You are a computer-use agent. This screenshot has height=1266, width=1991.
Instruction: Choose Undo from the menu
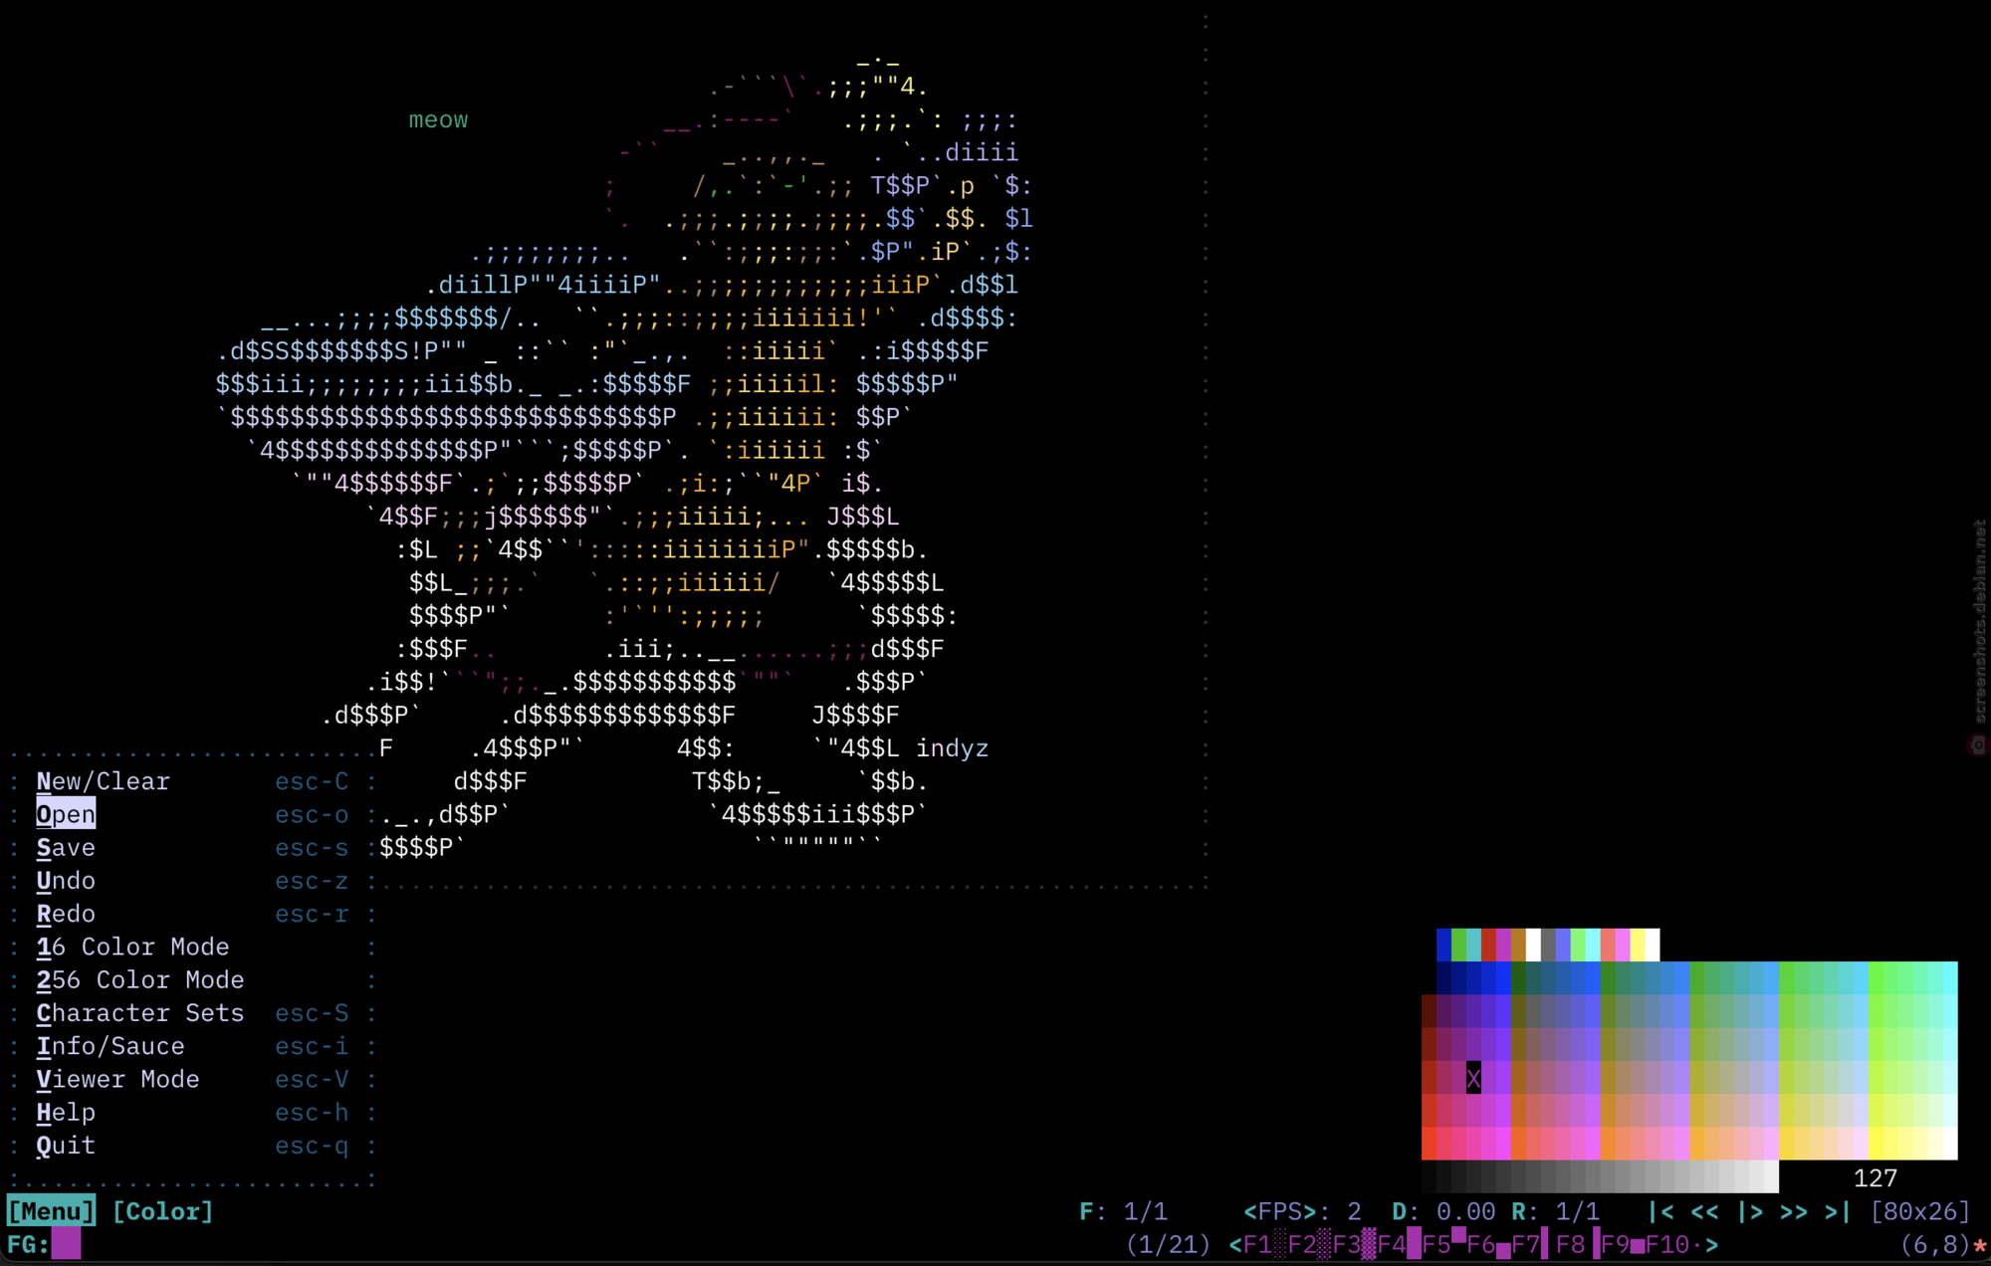tap(66, 881)
